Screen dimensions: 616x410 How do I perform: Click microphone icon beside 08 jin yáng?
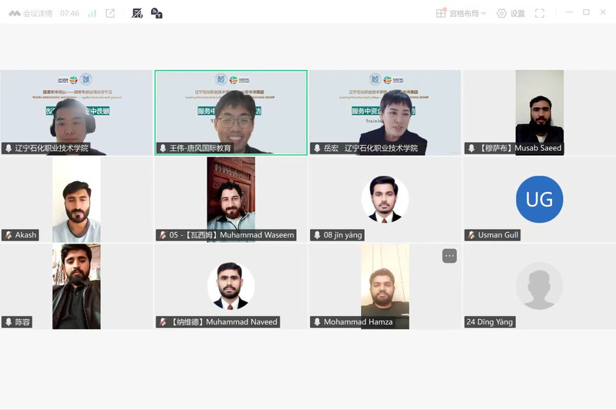click(317, 235)
